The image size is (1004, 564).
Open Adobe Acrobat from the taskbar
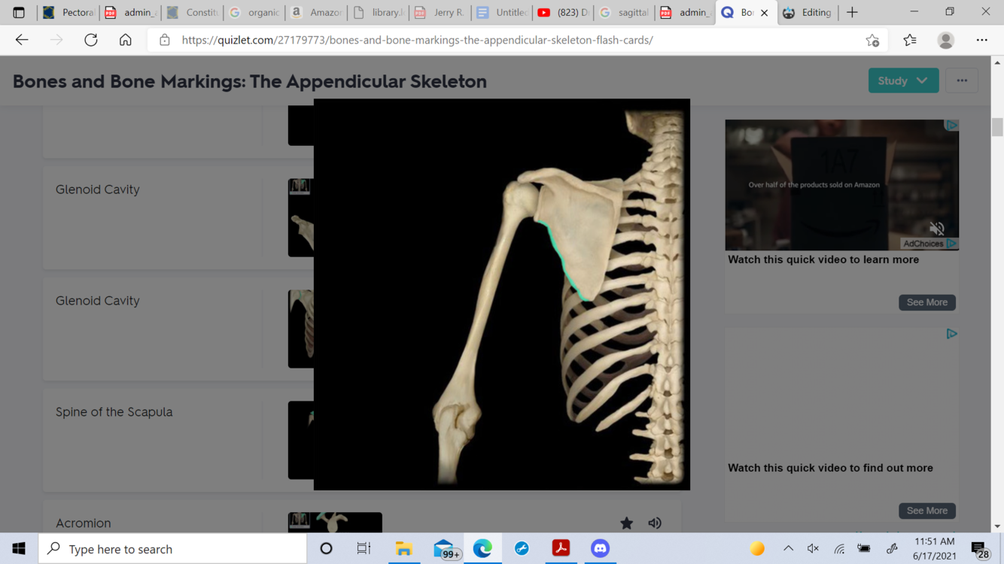point(561,549)
